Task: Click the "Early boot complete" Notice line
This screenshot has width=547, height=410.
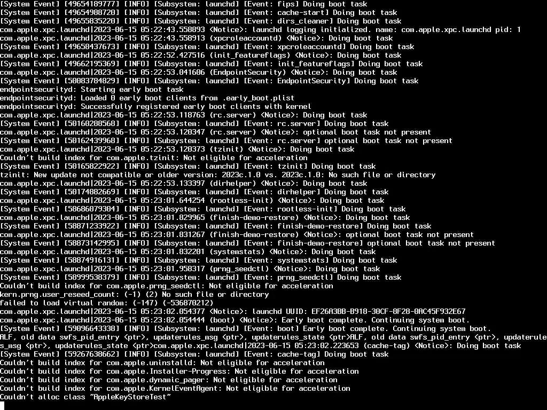Action: [235, 320]
